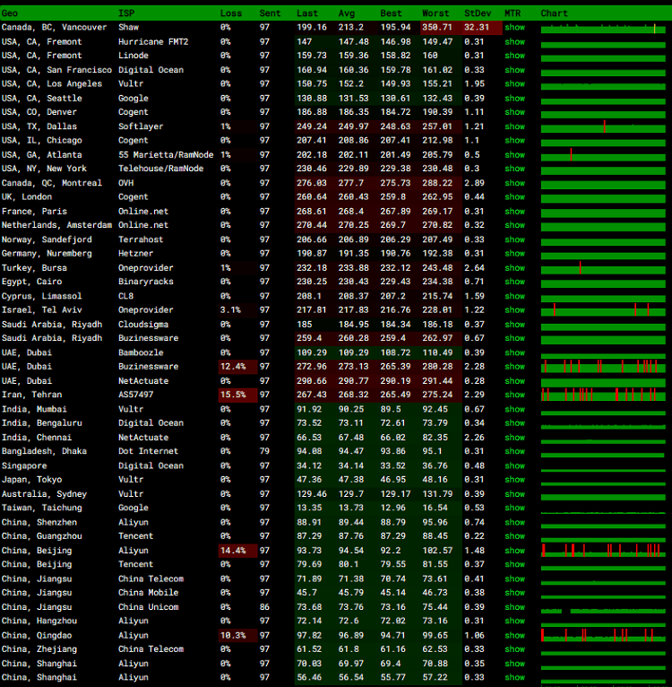Click the 'Binaryracks' ISP text
The image size is (672, 687).
146,282
